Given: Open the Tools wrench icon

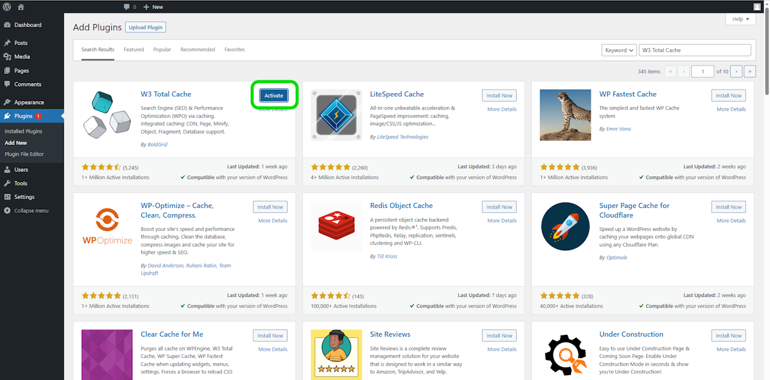Looking at the screenshot, I should point(7,183).
